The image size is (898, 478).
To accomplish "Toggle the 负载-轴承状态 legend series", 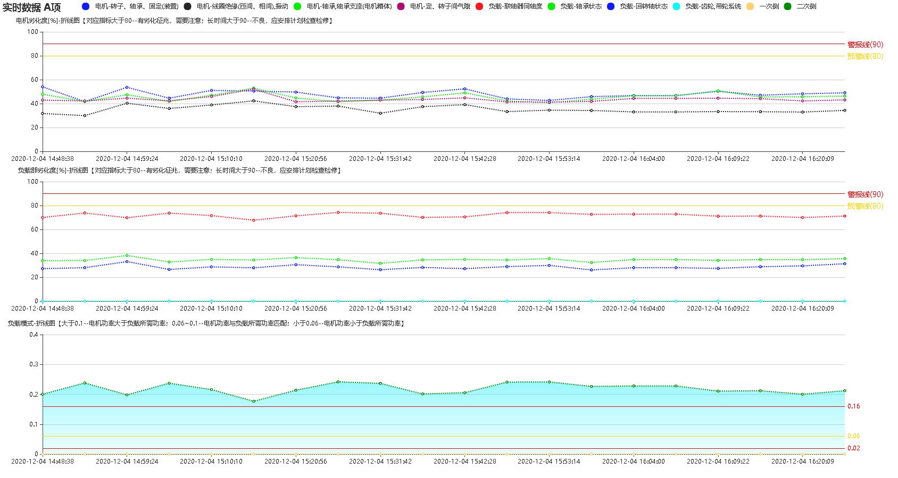I will coord(575,6).
